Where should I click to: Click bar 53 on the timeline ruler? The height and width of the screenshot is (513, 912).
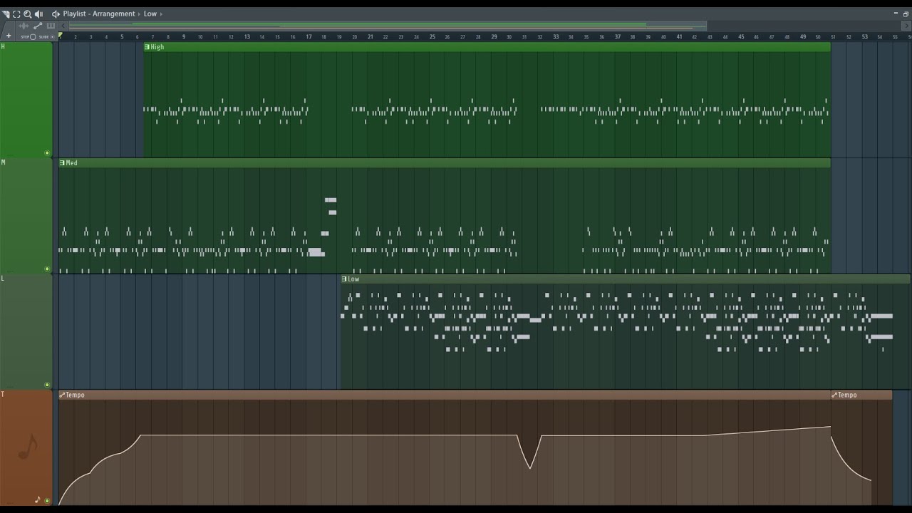[x=864, y=37]
